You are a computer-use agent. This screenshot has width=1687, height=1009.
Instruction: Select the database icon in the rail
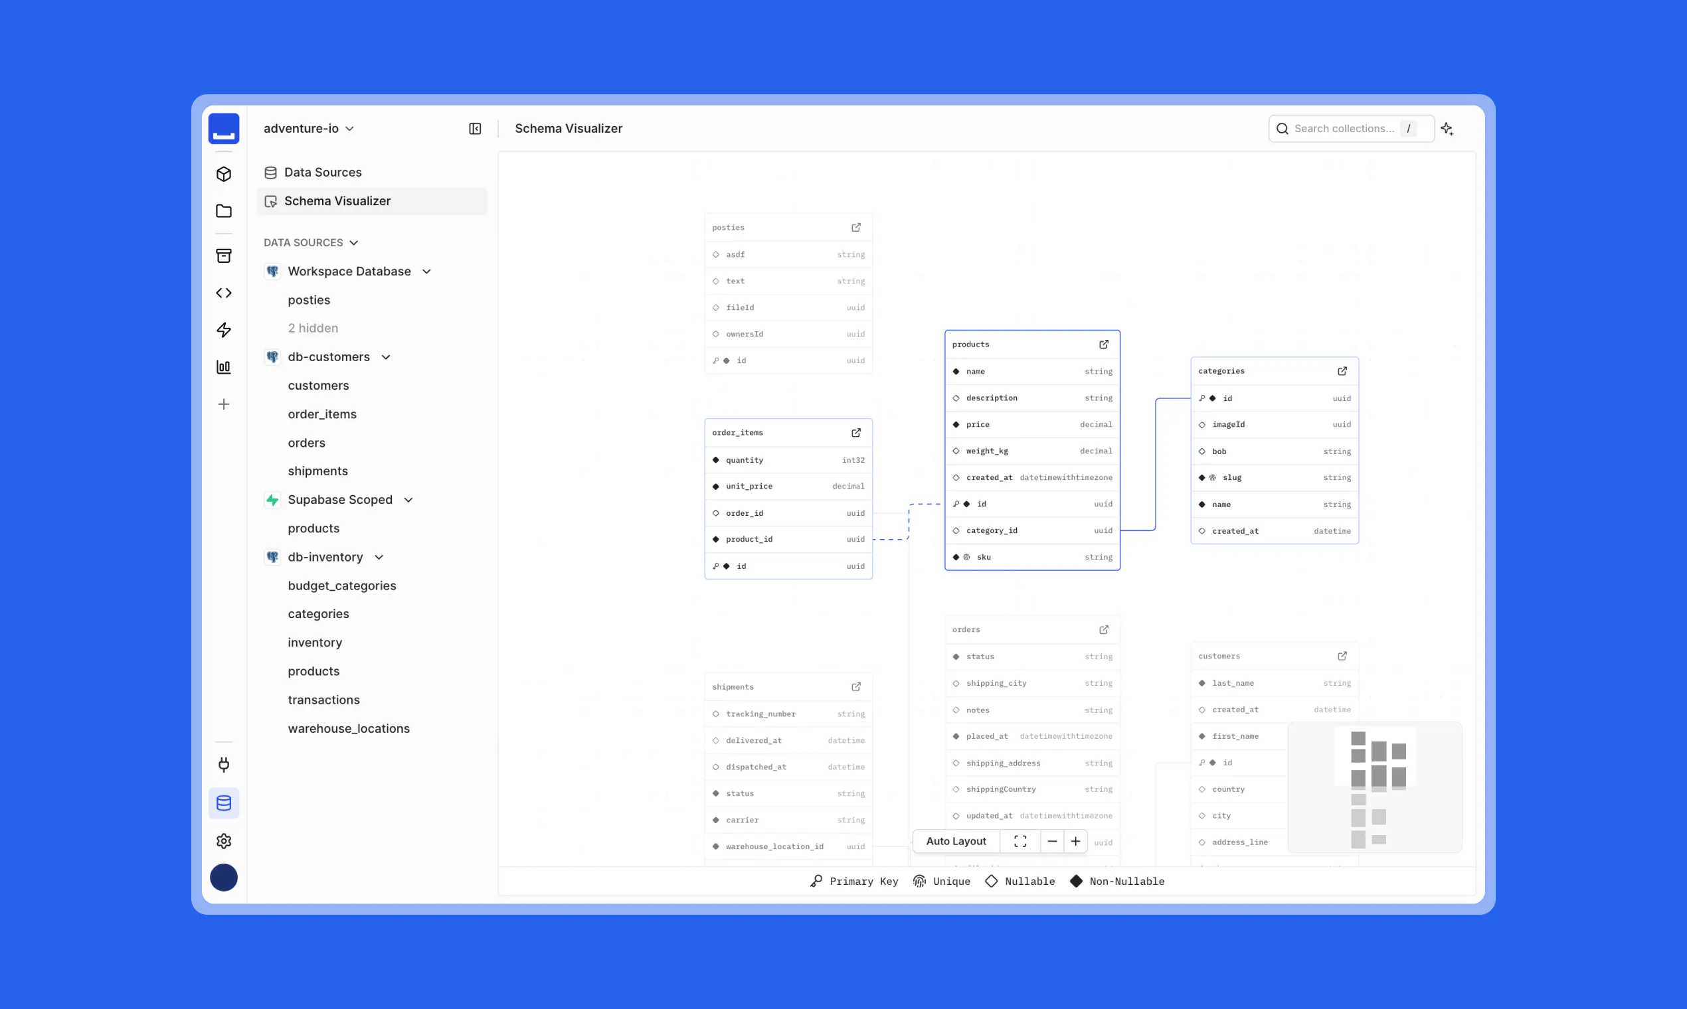(224, 803)
